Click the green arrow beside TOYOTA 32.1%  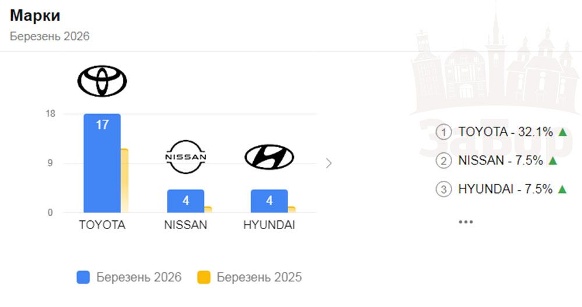(562, 132)
